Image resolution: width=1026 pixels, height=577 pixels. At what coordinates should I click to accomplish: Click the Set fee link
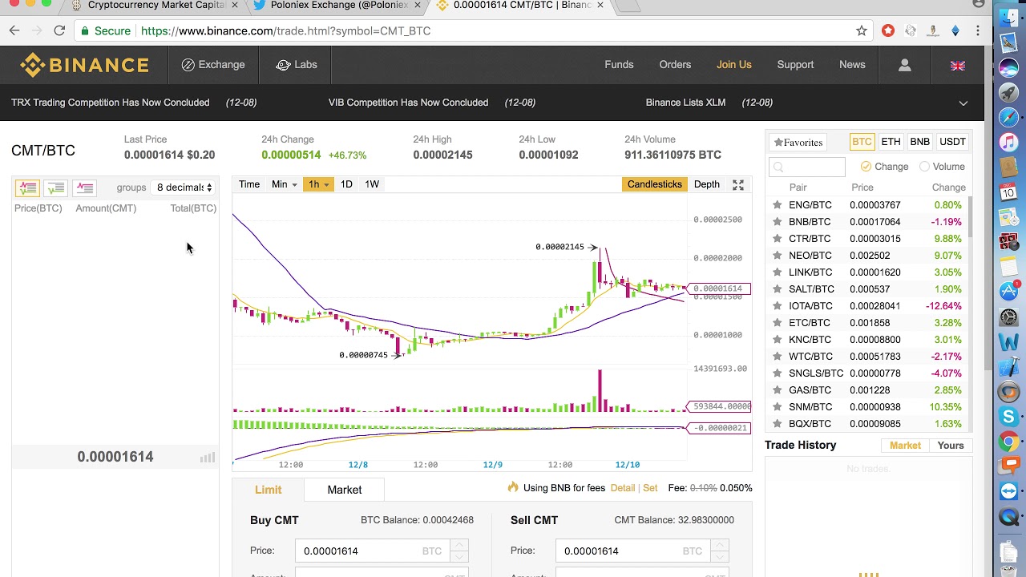pos(650,488)
